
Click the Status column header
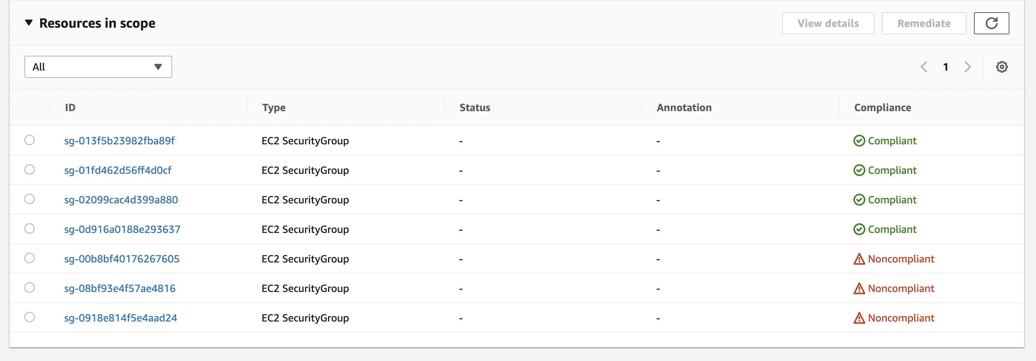[474, 108]
